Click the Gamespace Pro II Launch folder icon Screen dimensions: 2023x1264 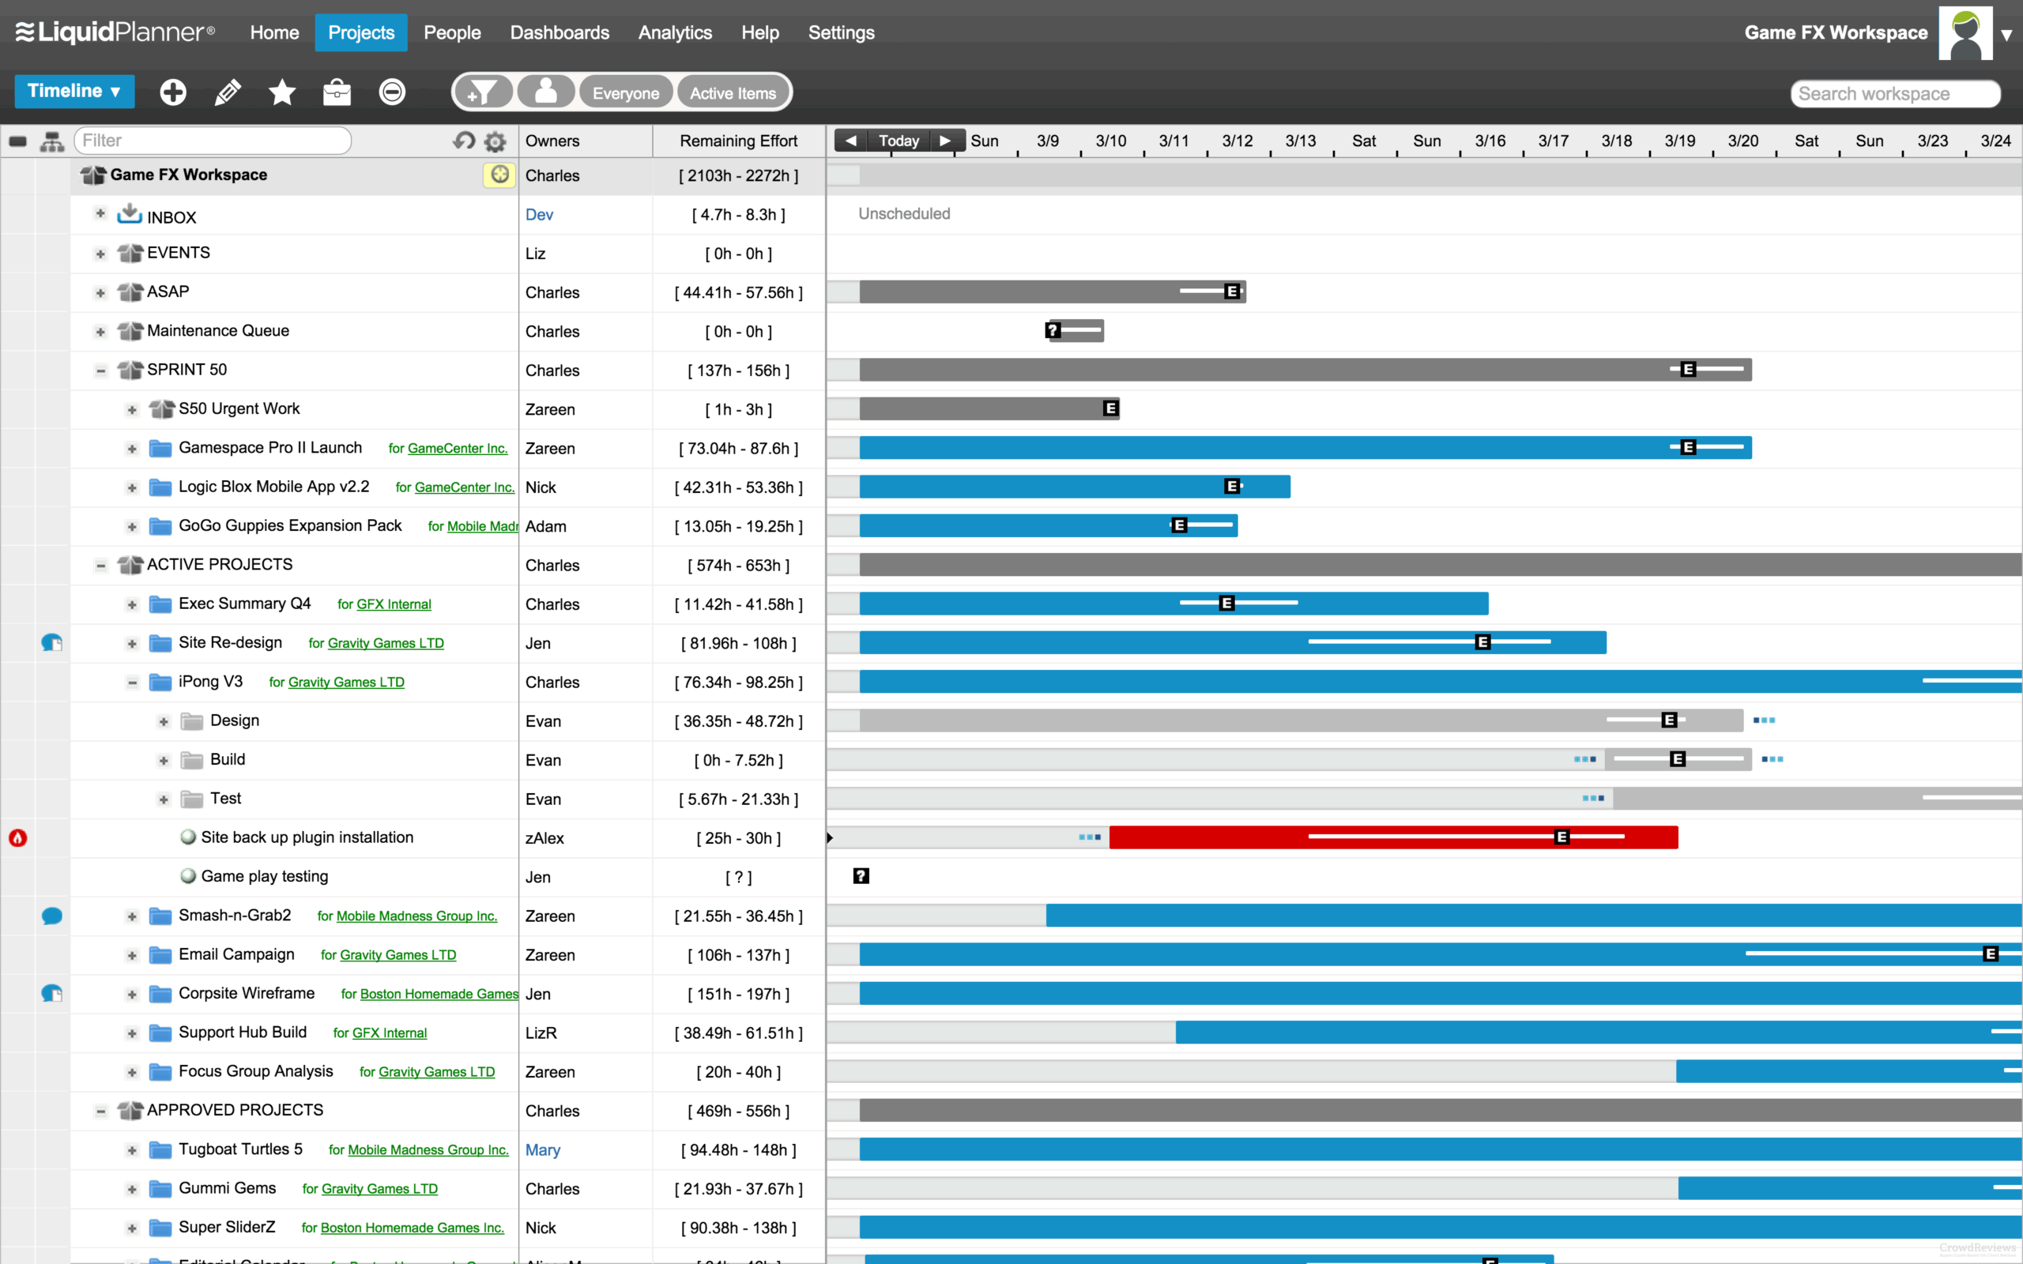[160, 448]
